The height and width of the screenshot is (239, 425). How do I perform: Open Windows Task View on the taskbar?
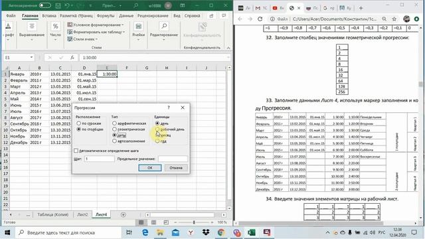click(x=129, y=232)
